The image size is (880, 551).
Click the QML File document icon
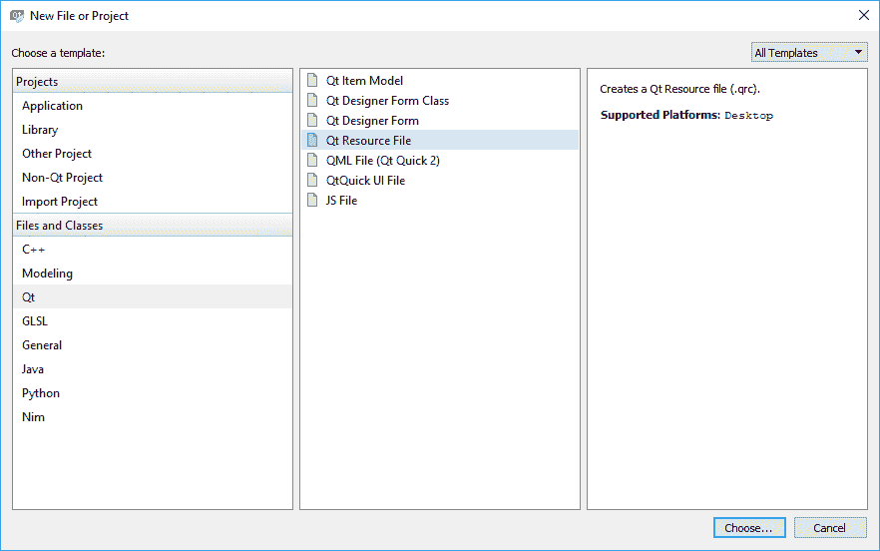point(314,161)
